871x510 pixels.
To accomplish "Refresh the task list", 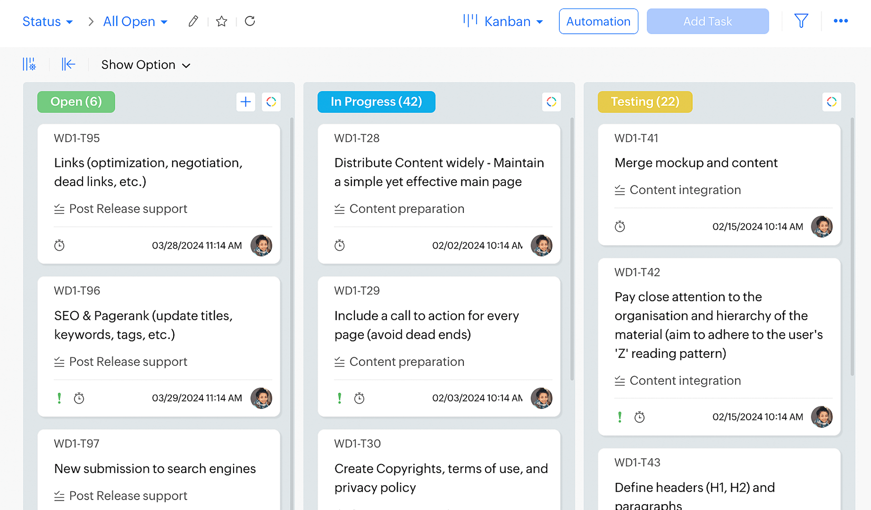I will click(x=250, y=21).
